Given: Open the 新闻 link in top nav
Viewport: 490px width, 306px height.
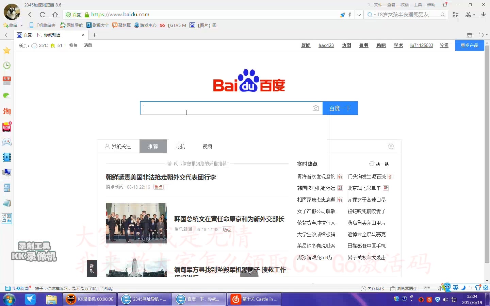Looking at the screenshot, I should (306, 45).
